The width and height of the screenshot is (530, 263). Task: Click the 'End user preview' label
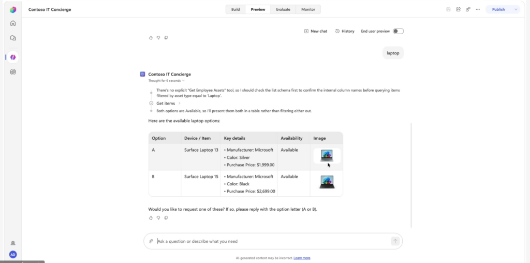click(x=375, y=31)
